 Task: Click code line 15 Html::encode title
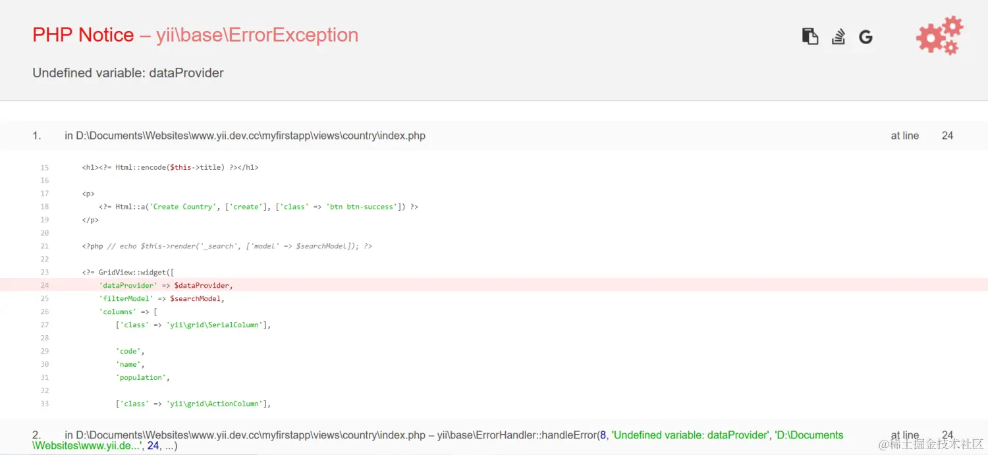170,167
